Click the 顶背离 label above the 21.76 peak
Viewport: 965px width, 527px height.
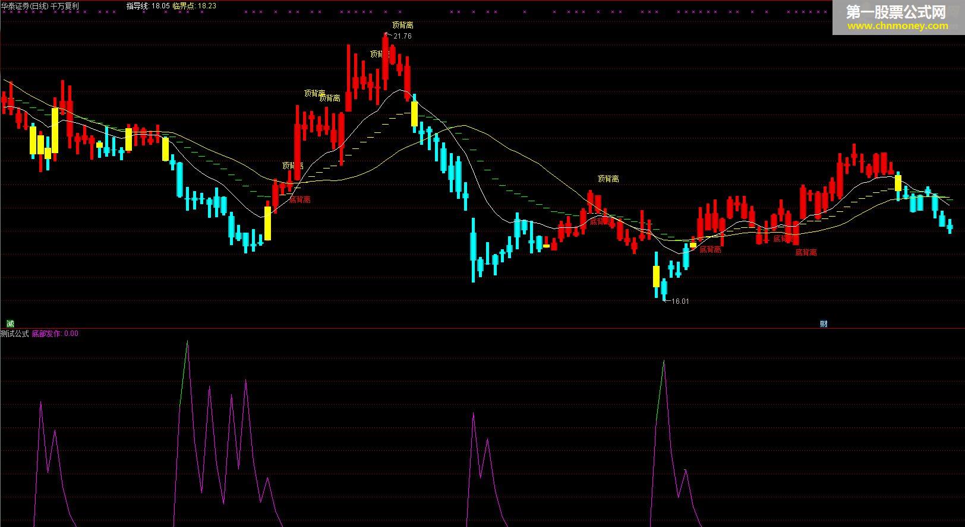coord(403,25)
